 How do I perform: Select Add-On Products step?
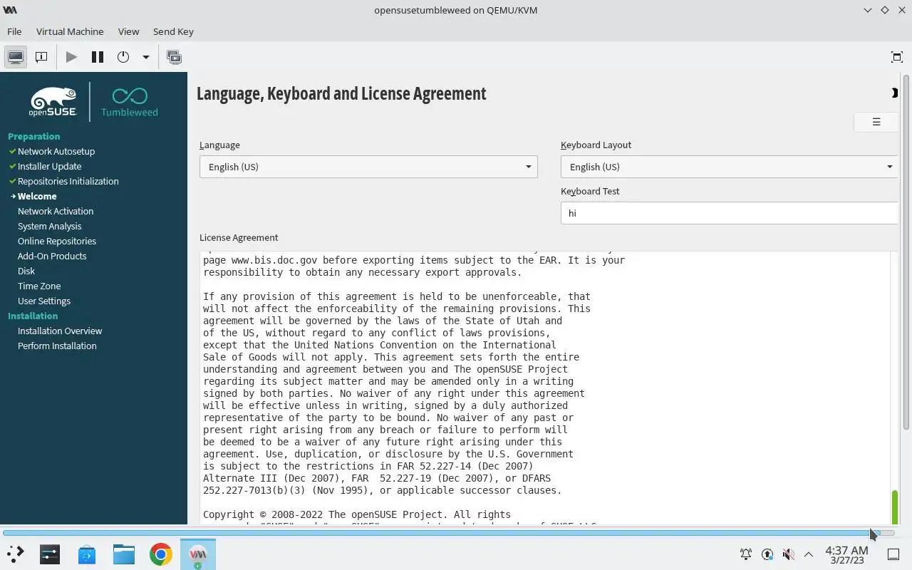tap(52, 256)
